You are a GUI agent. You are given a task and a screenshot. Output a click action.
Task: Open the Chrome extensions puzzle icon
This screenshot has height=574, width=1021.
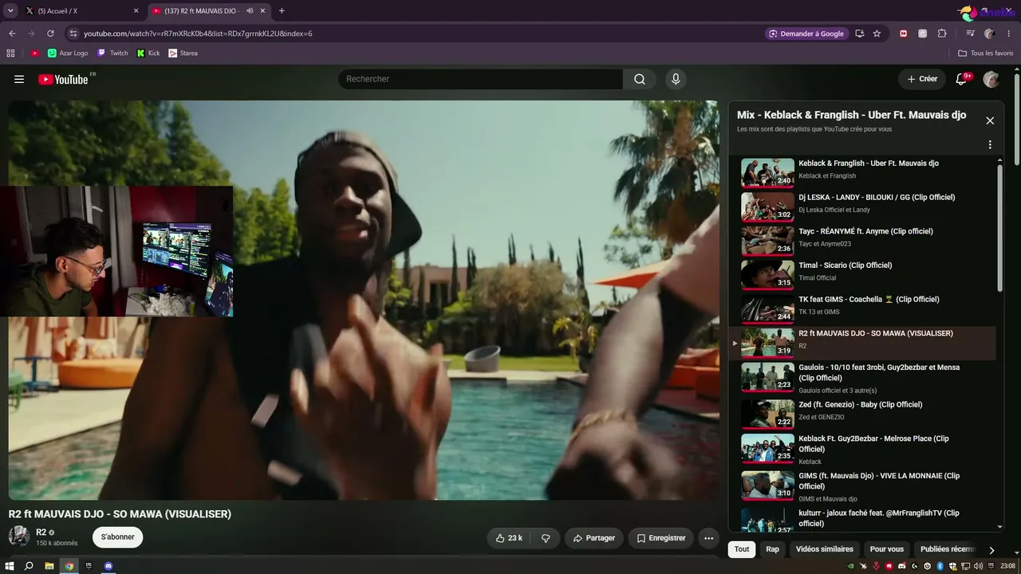click(942, 33)
